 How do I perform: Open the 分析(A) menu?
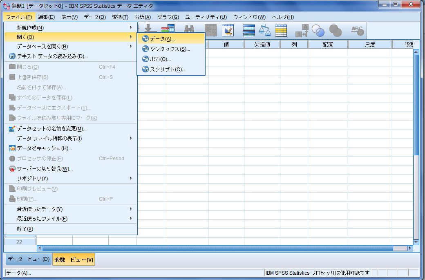click(x=143, y=17)
